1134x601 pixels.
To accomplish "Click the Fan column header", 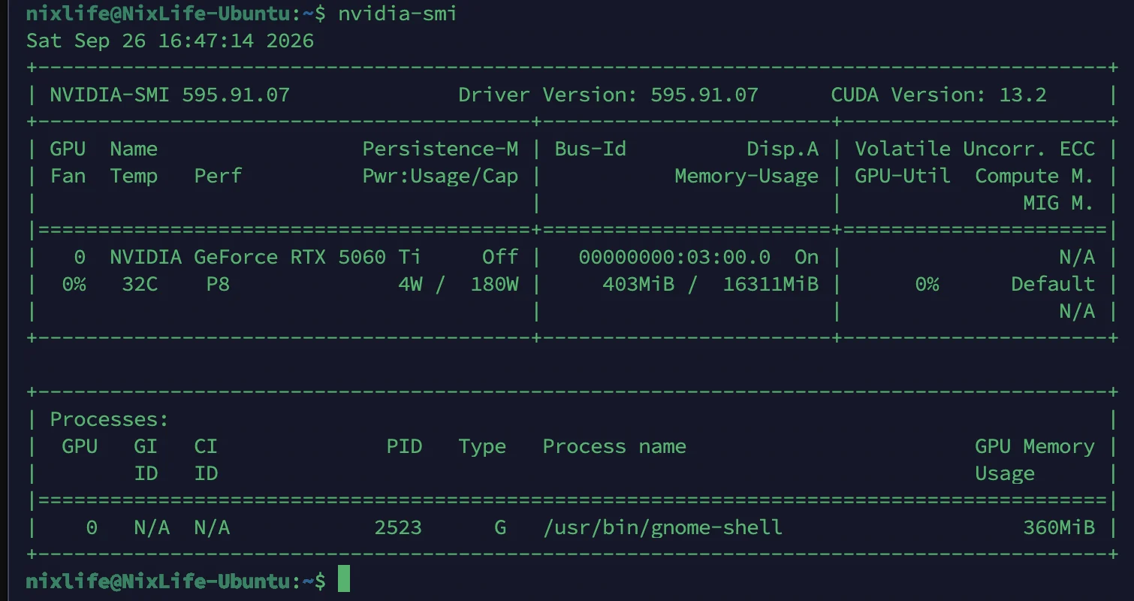I will click(68, 176).
